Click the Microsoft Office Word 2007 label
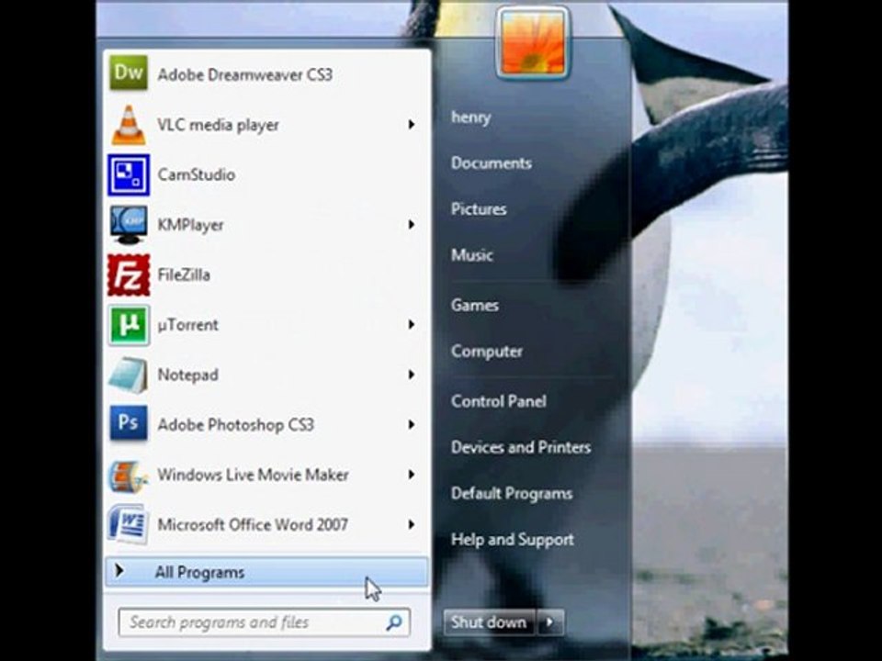Screen dimensions: 882x661 253,525
